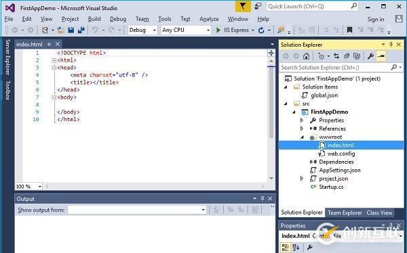Screen dimensions: 407x253
Task: Click the Categorized view icon in Properties panel
Action: pyautogui.click(x=285, y=248)
